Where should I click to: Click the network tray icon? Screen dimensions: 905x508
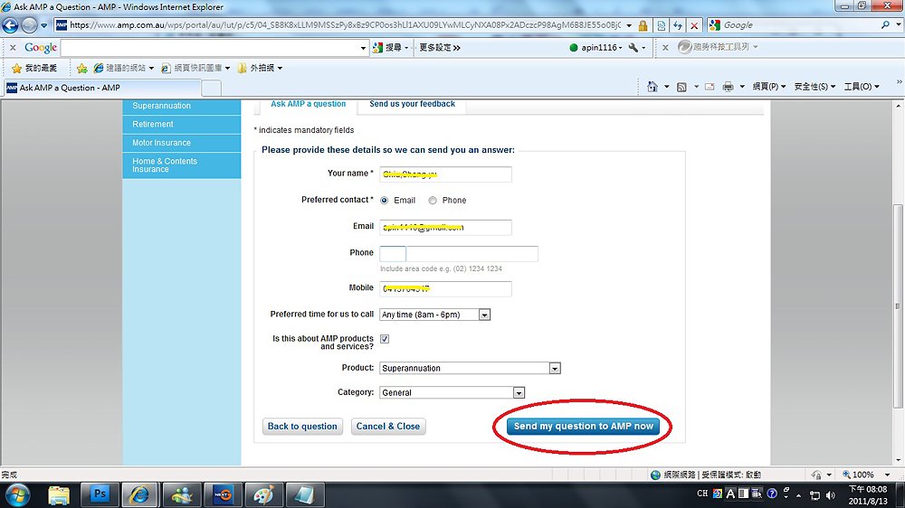[815, 494]
